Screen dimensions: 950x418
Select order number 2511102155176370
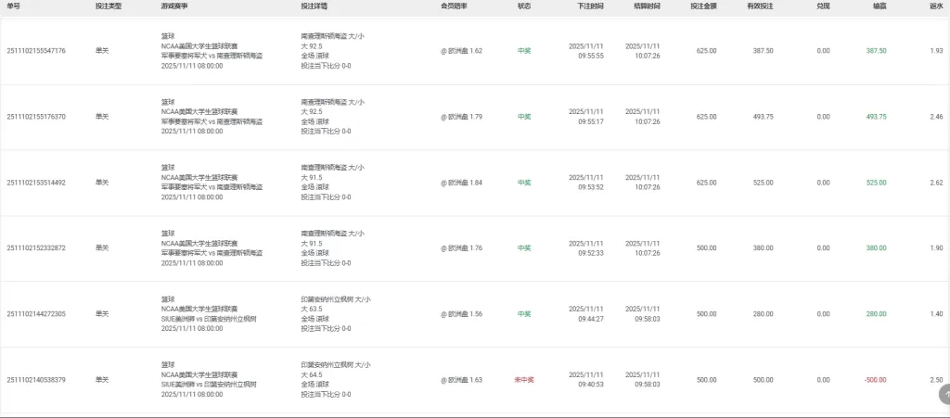(36, 117)
